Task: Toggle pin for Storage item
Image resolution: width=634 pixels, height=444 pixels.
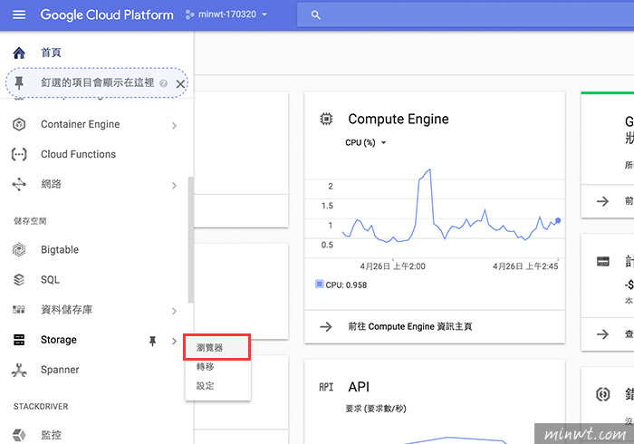Action: coord(152,341)
